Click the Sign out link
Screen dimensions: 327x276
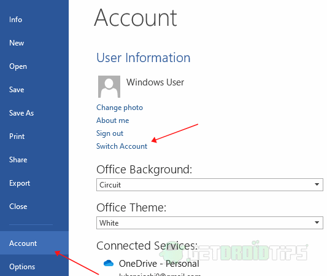110,133
